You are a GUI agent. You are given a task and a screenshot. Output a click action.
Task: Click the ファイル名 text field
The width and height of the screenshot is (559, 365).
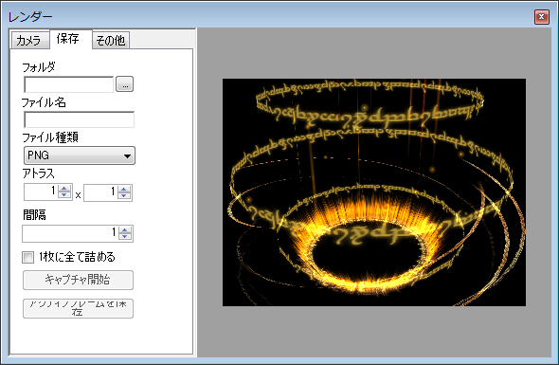79,119
